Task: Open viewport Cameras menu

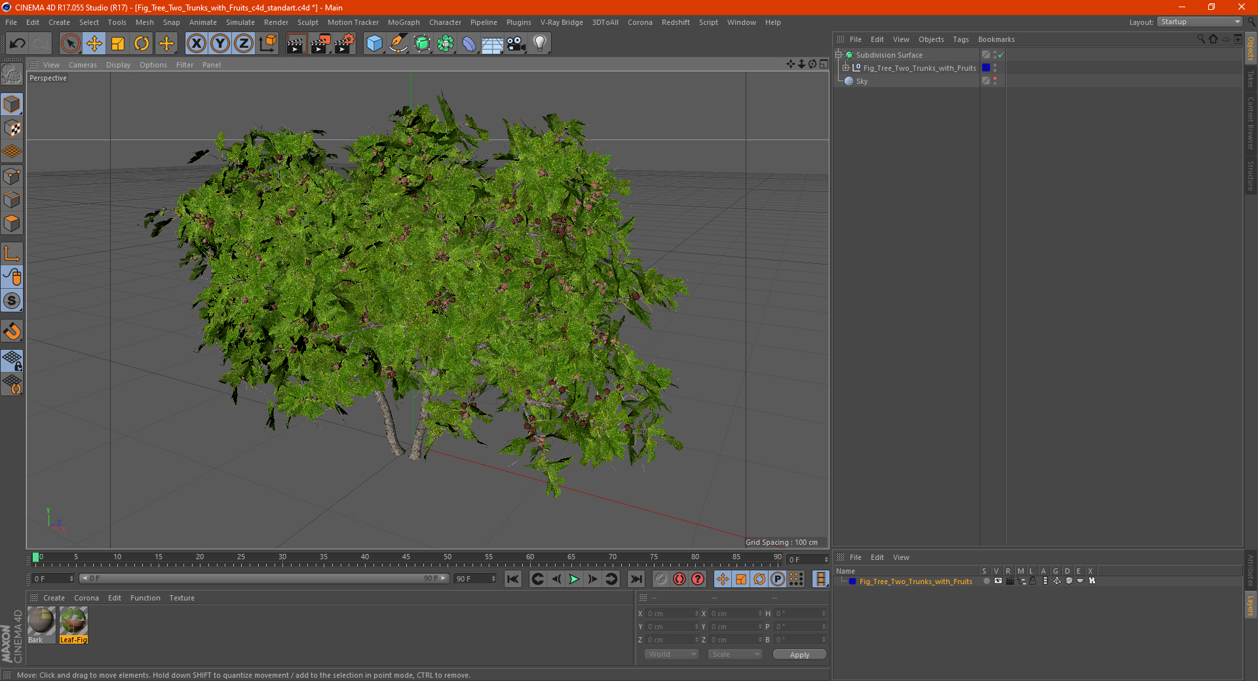Action: coord(83,65)
